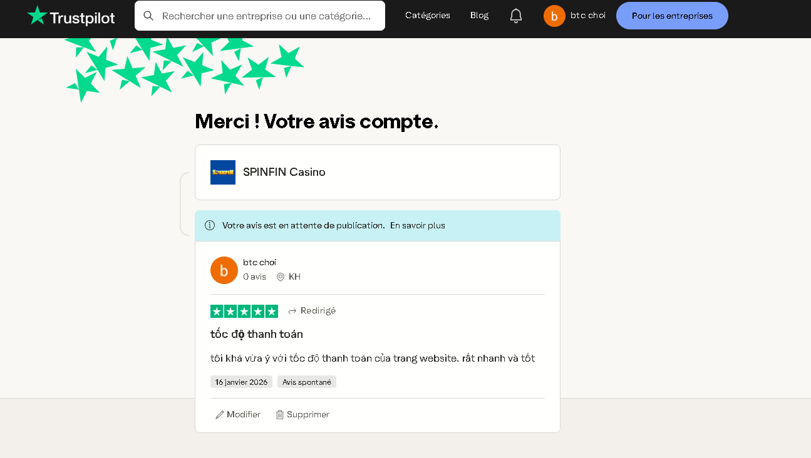Click the Redirigé arrow icon
Viewport: 811px width, 458px height.
tap(292, 311)
